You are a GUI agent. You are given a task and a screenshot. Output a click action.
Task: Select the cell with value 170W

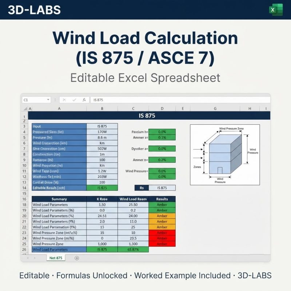(x=102, y=132)
